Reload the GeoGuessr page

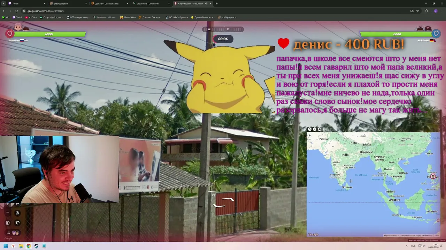point(16,11)
